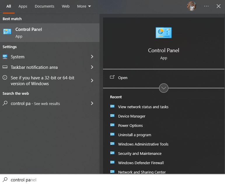Click the Control Panel title in preview pane
225x184 pixels.
click(164, 50)
